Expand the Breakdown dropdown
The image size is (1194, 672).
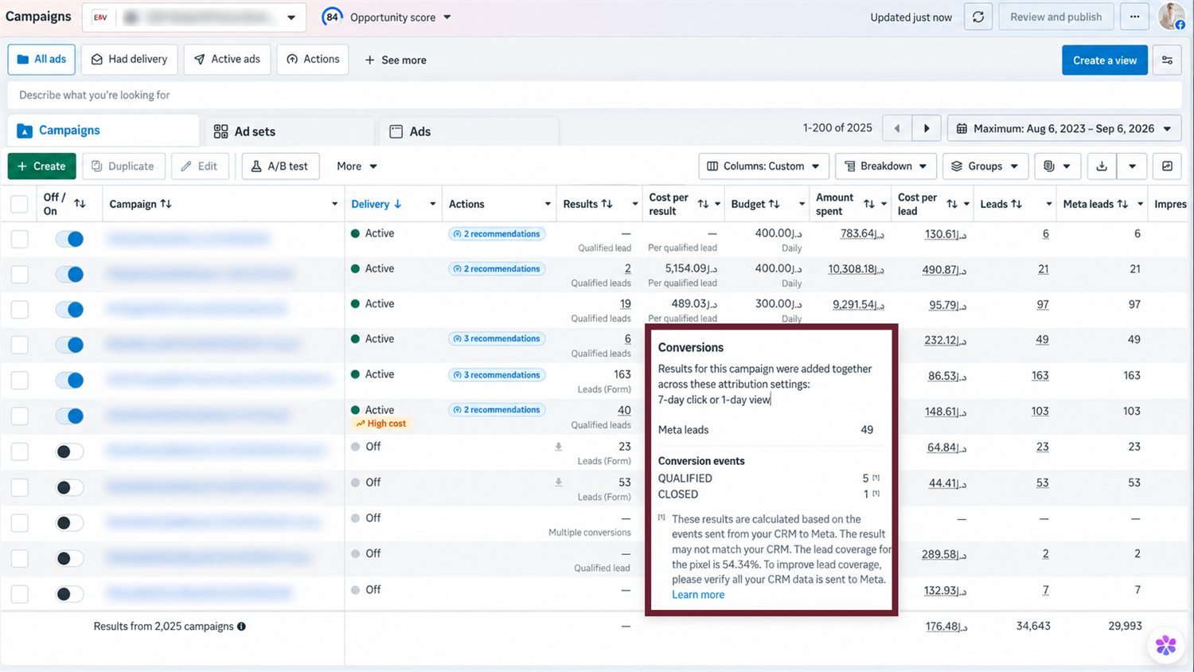pos(885,166)
